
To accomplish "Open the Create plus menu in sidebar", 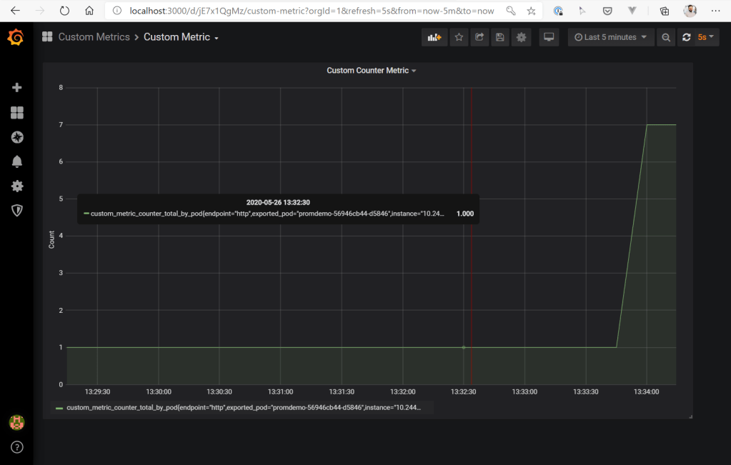I will 17,87.
